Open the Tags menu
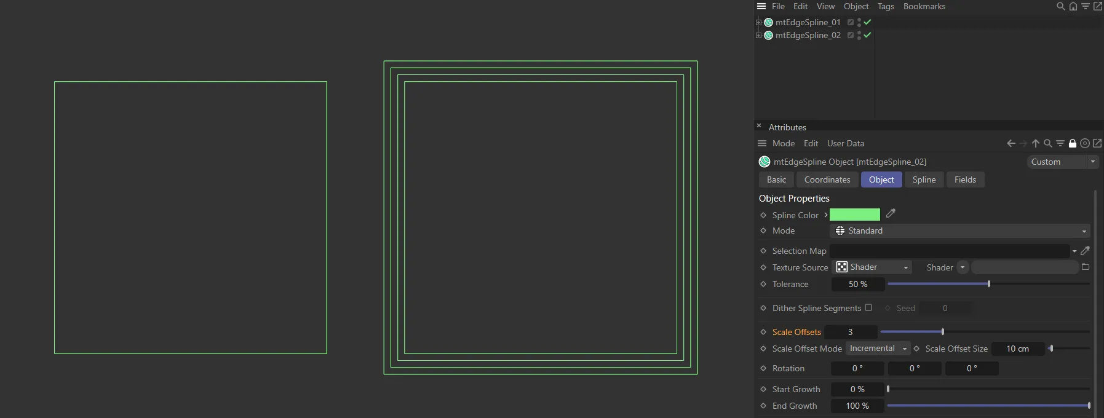This screenshot has height=418, width=1104. [886, 6]
